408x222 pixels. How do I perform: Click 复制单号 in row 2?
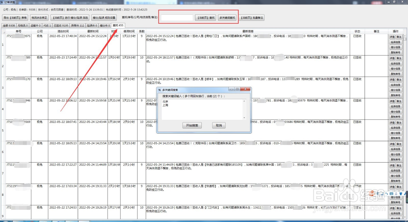396,74
